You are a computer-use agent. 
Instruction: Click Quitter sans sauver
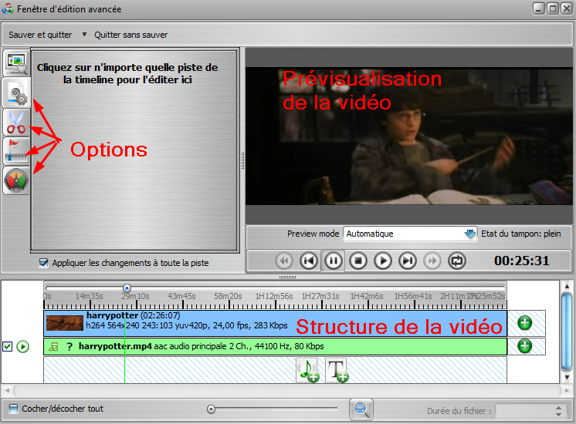click(x=130, y=35)
